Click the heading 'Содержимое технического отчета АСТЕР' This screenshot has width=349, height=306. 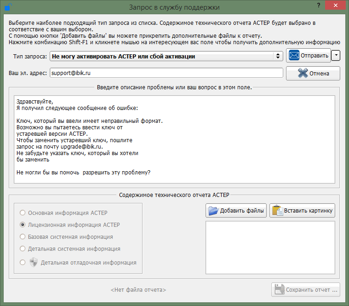(174, 195)
